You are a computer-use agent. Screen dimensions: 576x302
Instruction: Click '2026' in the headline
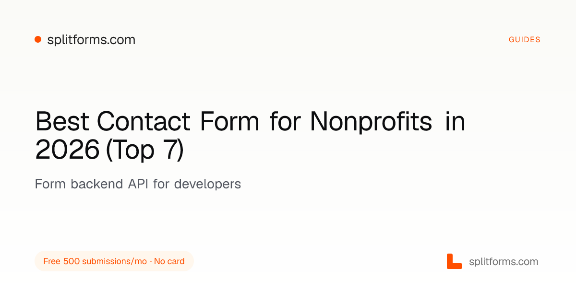67,150
